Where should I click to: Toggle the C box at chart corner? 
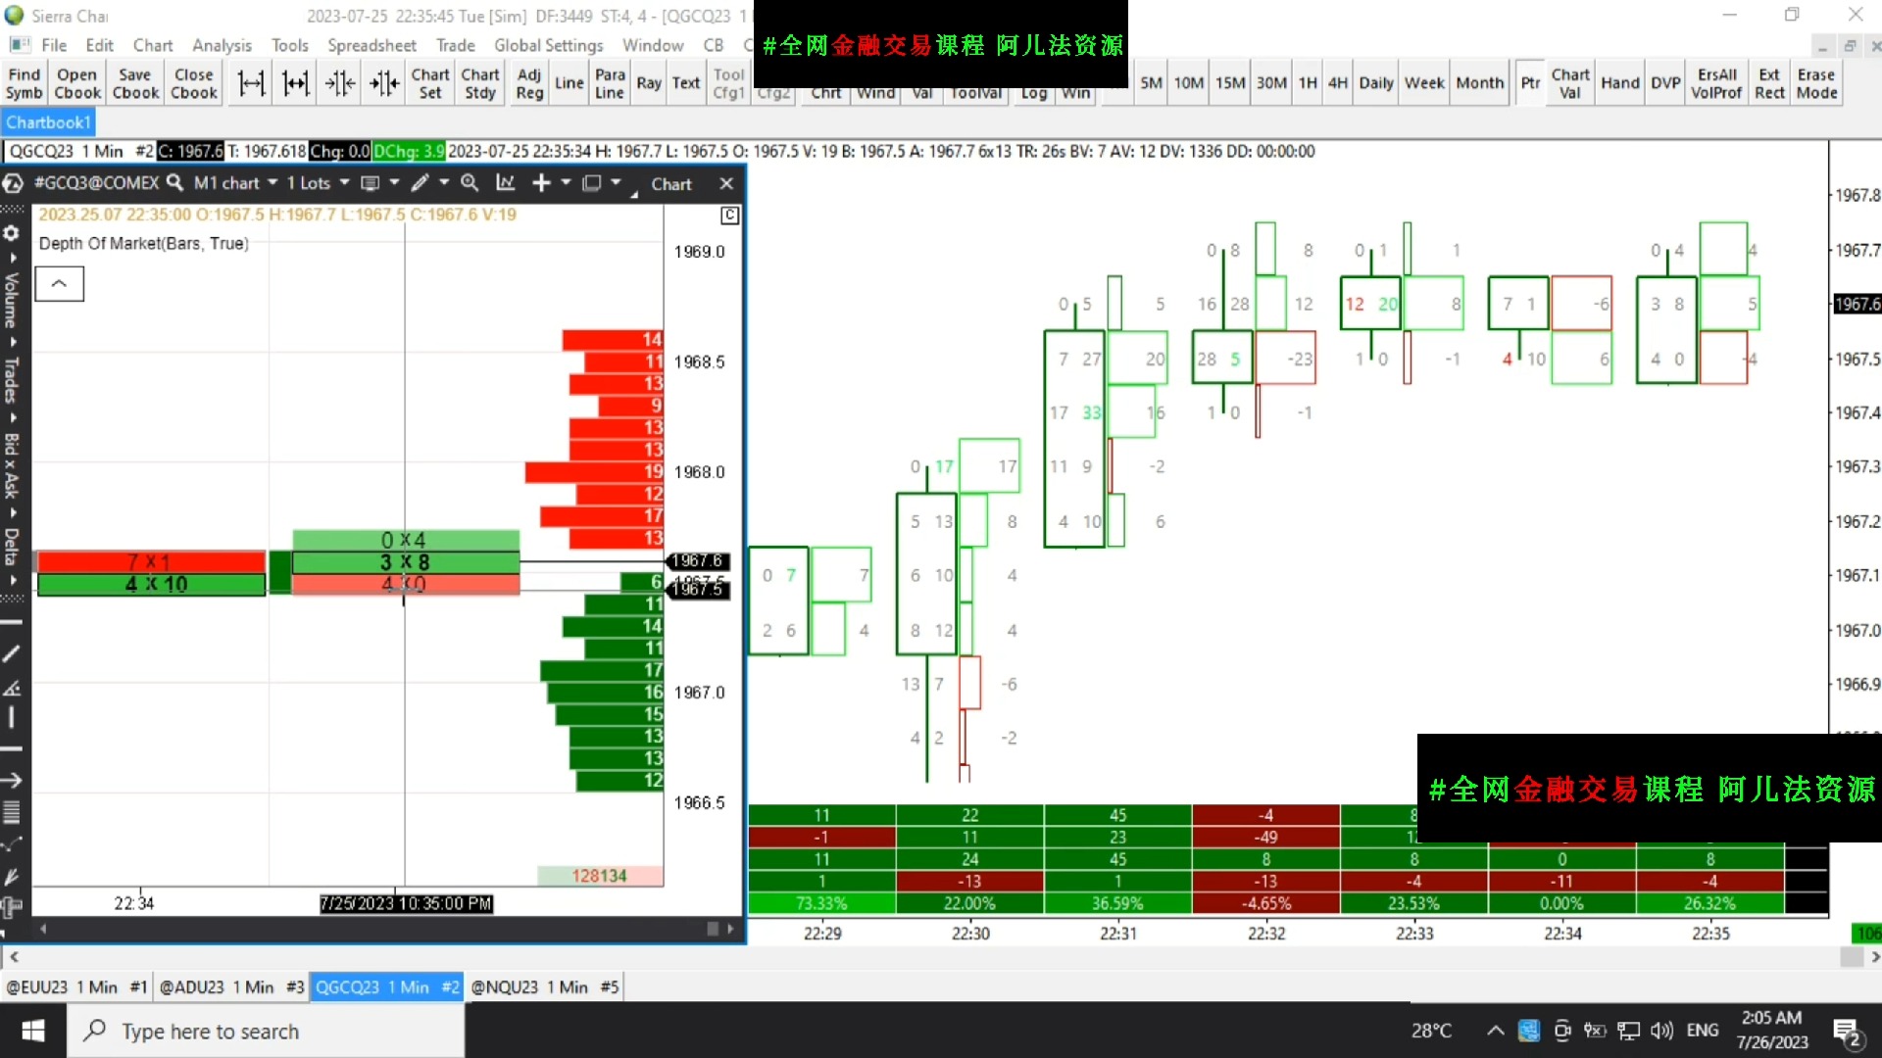(729, 216)
